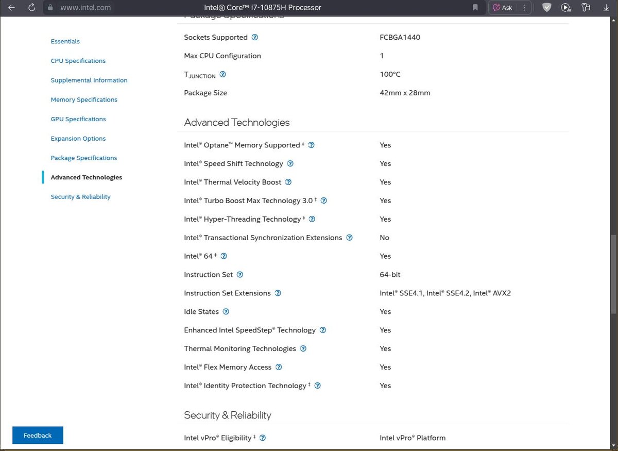Select Advanced Technologies in the sidebar
The width and height of the screenshot is (618, 451).
coord(86,177)
